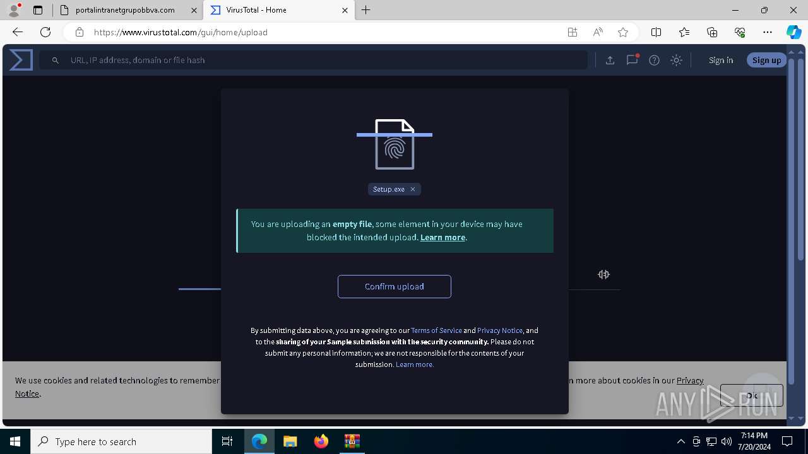The image size is (808, 454).
Task: Open the Action Center notifications icon
Action: click(x=787, y=441)
